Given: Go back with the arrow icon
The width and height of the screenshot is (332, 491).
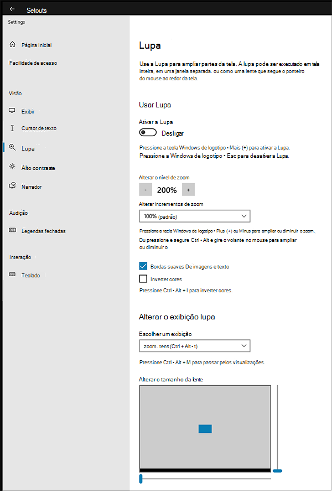Looking at the screenshot, I should [x=12, y=9].
